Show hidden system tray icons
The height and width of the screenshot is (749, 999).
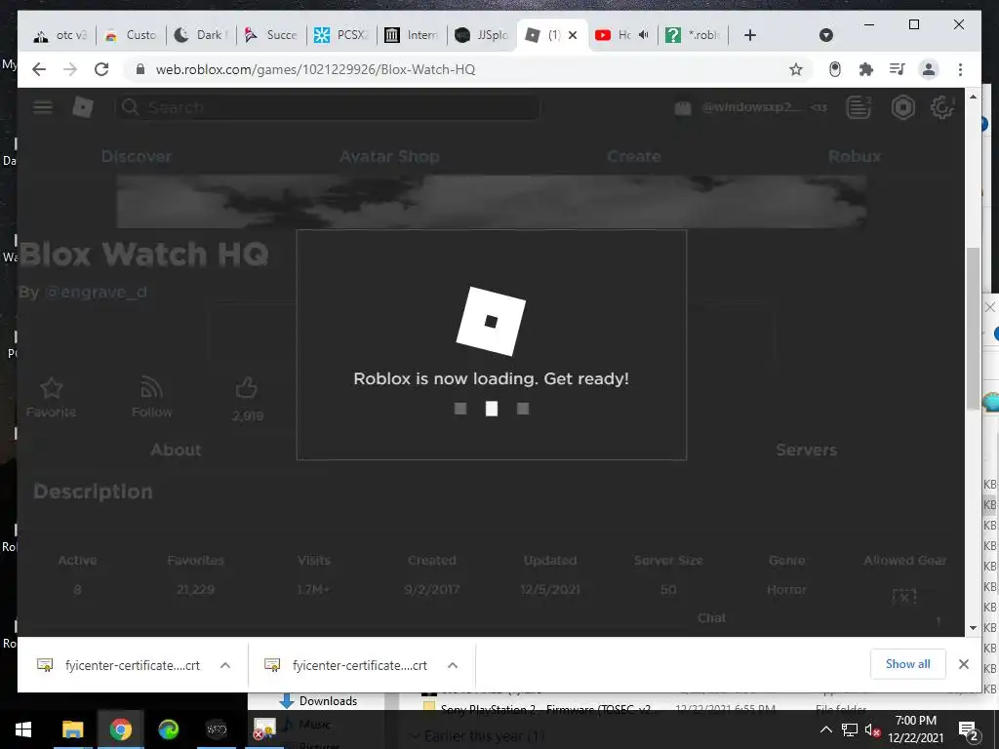825,729
